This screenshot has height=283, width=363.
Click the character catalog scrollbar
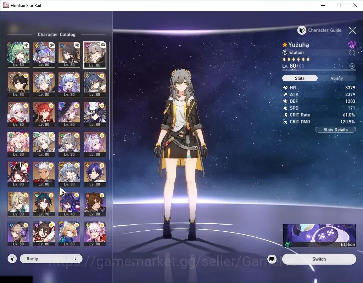pyautogui.click(x=109, y=100)
